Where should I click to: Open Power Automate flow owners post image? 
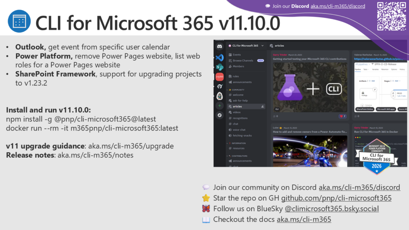310,151
